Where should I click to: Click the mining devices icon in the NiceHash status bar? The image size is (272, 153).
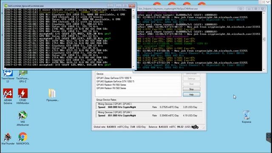[195, 127]
